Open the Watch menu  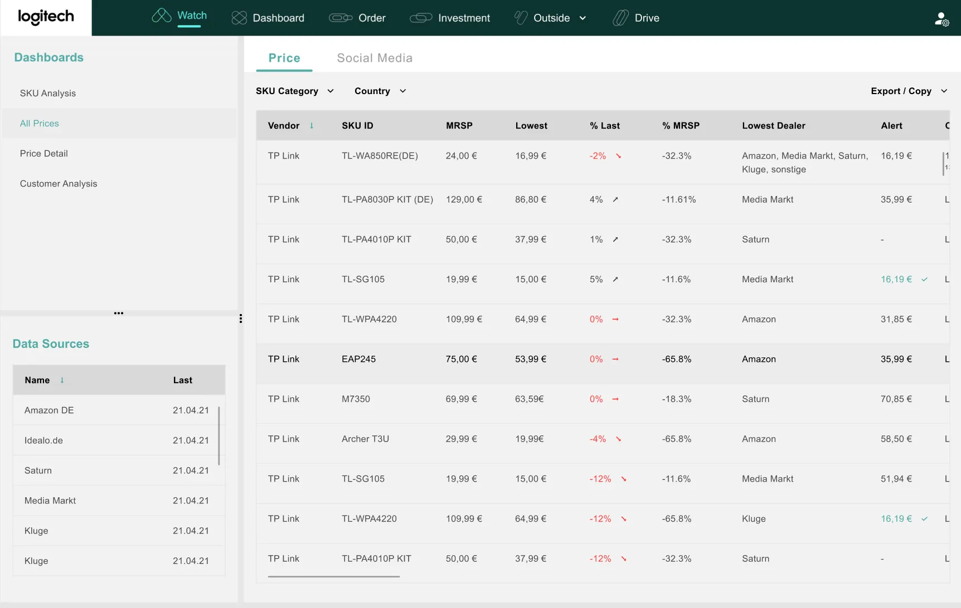click(192, 16)
